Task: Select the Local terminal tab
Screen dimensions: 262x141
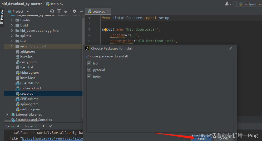Action: [29, 126]
